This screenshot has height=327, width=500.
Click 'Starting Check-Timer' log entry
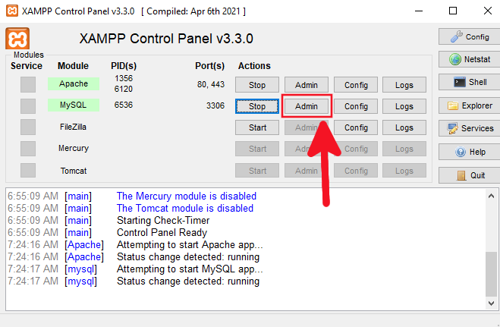tap(163, 220)
